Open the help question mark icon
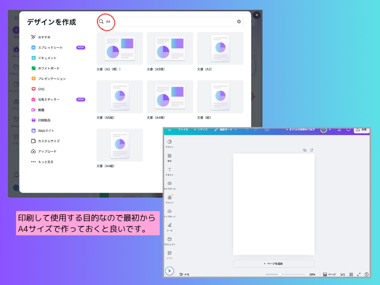This screenshot has height=285, width=380. click(x=366, y=274)
